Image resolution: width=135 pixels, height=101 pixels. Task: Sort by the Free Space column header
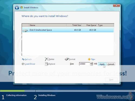tap(89, 25)
